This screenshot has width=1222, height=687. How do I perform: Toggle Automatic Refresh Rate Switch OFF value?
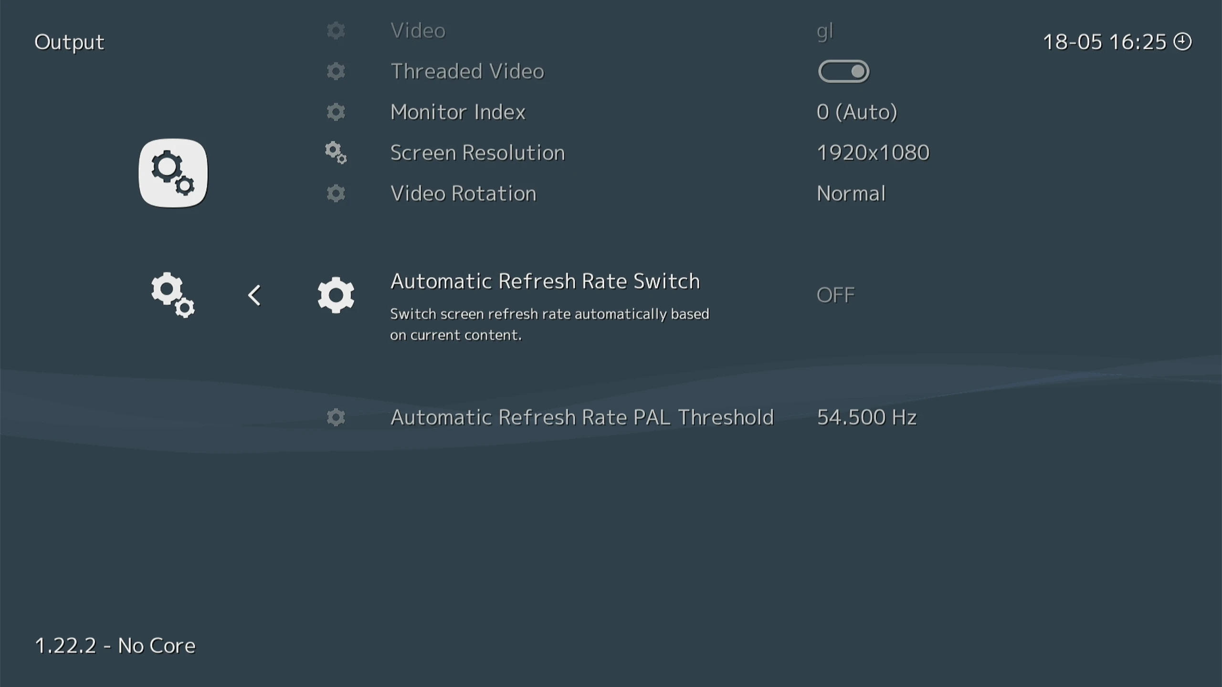tap(835, 295)
